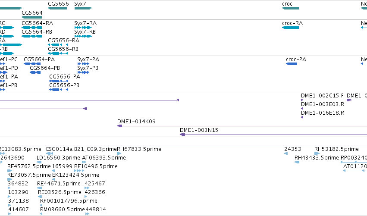Click the CG5656-RA transcript label
This screenshot has height=216, width=367.
coord(64,41)
